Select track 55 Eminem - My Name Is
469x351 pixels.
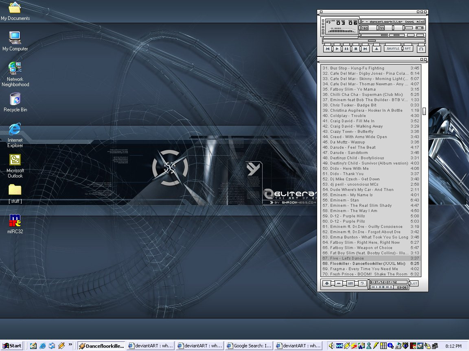pos(370,195)
